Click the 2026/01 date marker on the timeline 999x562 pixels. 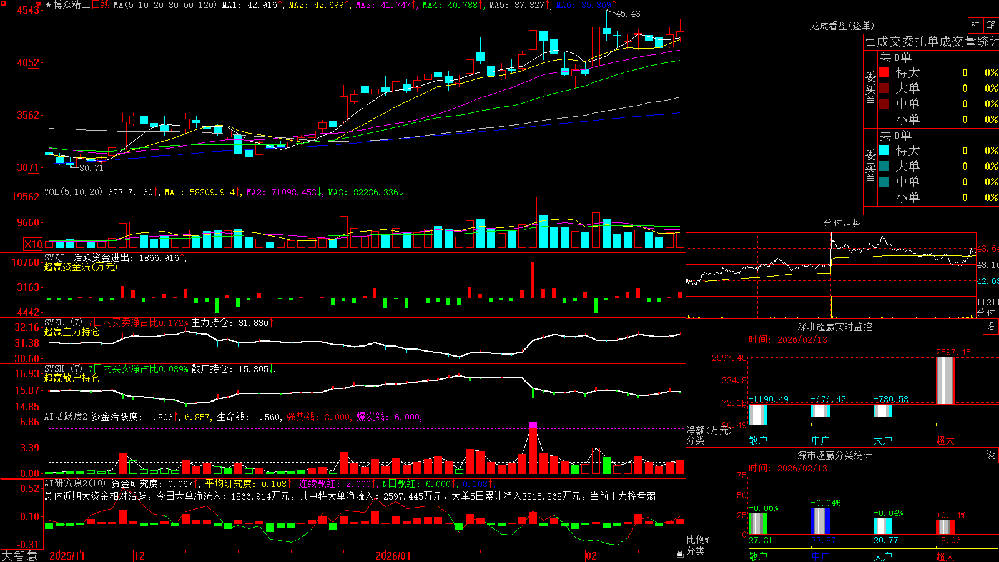(x=393, y=556)
